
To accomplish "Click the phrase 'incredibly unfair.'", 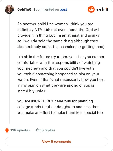I will [32, 91].
